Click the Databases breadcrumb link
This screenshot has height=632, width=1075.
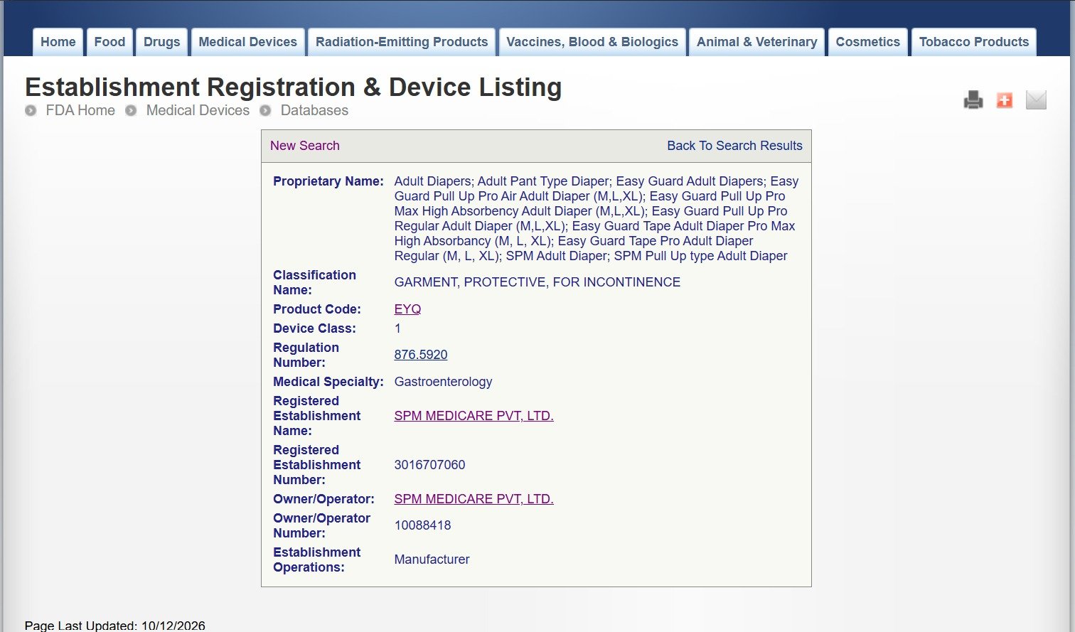coord(314,110)
